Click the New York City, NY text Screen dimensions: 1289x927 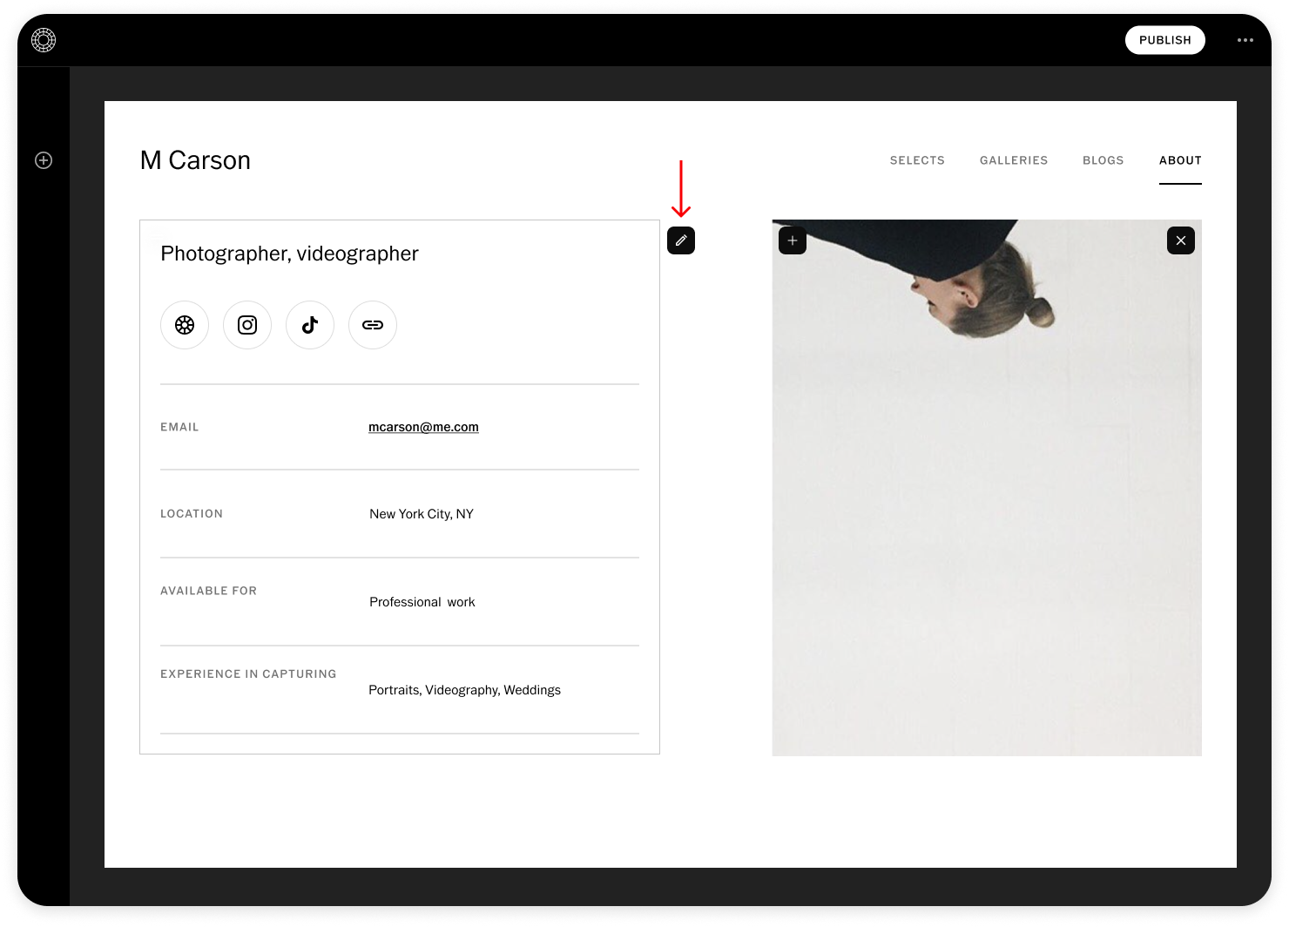click(x=422, y=514)
